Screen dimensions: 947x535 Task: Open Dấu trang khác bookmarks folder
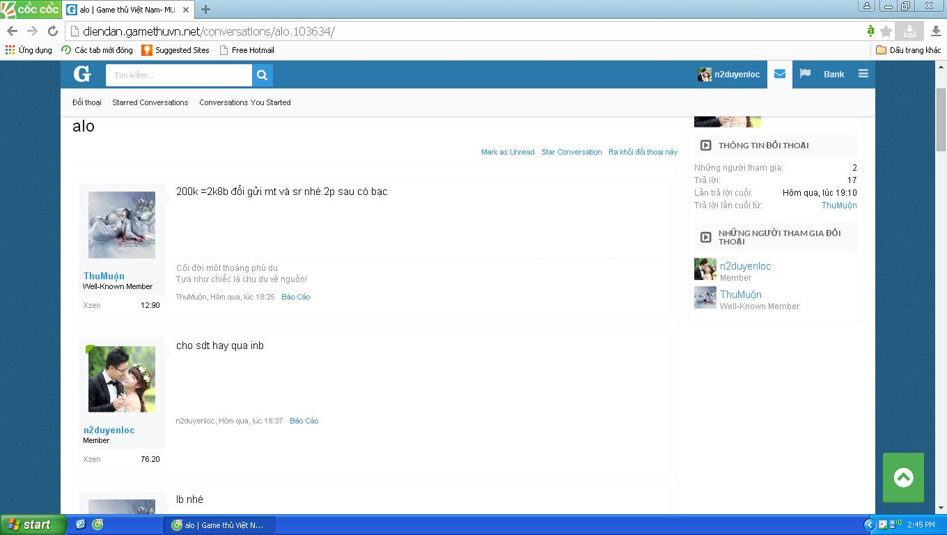[908, 50]
